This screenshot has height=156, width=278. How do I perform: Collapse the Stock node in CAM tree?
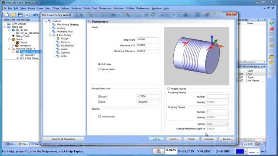point(9,39)
